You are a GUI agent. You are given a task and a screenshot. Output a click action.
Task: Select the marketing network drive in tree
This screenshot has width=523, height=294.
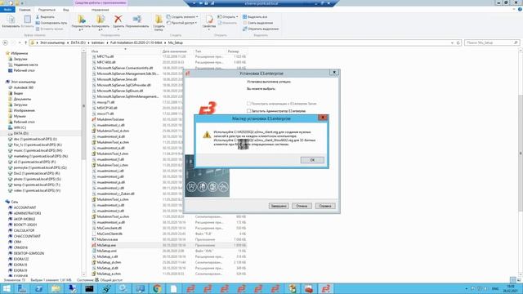pos(40,156)
